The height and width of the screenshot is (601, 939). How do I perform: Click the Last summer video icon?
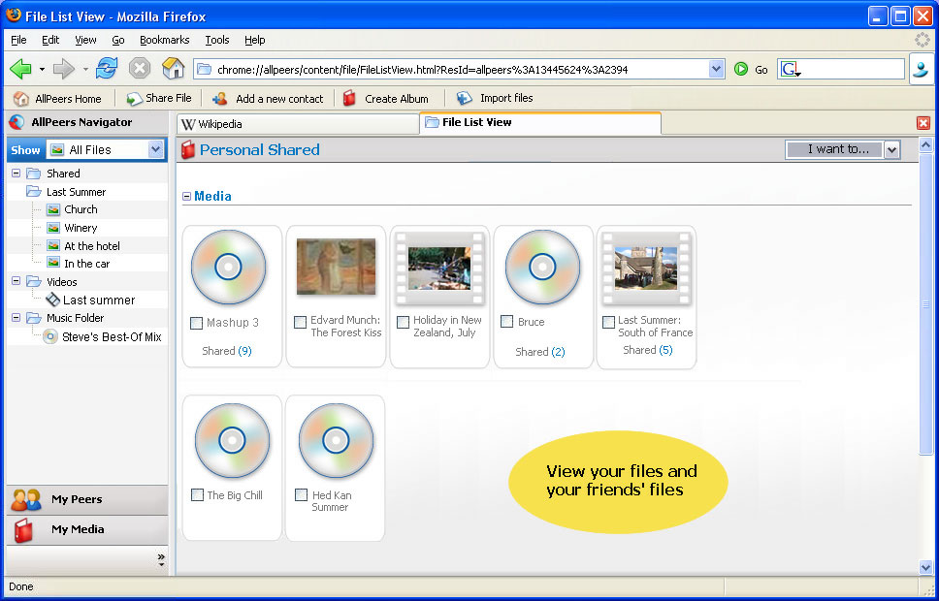(53, 300)
